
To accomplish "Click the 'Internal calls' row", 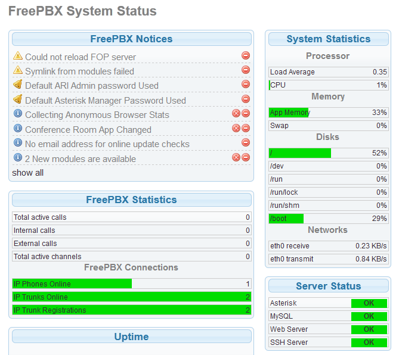I will (132, 231).
